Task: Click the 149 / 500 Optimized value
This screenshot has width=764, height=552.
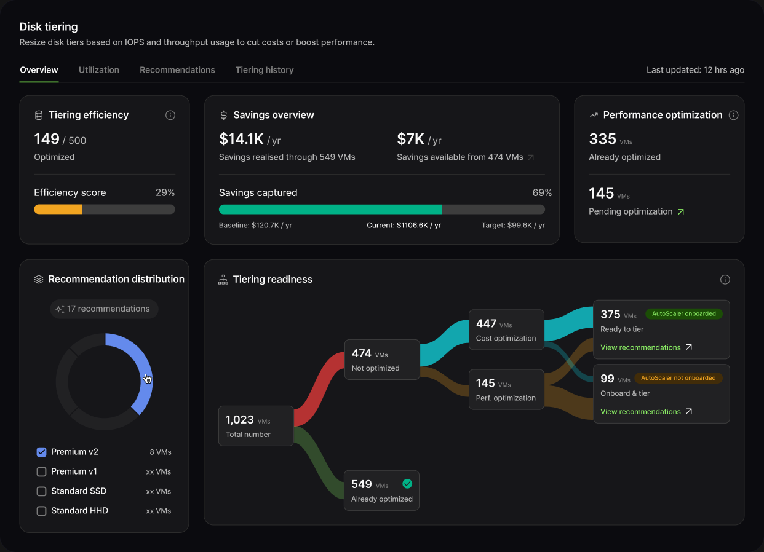Action: (x=60, y=140)
